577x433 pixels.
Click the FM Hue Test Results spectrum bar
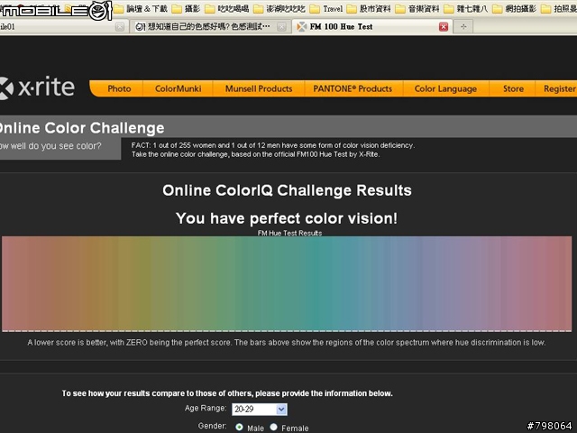(x=287, y=284)
